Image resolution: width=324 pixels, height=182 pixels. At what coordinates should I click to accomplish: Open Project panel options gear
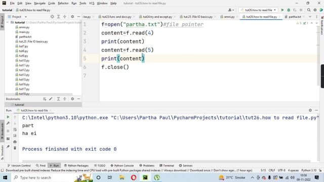(x=72, y=17)
